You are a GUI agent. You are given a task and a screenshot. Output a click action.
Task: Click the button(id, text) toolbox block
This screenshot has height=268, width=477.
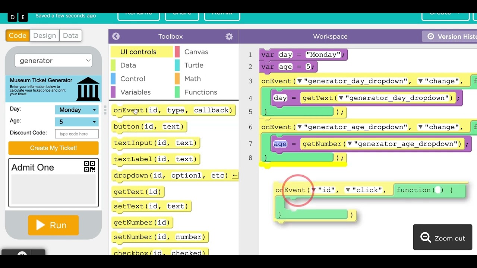point(149,127)
